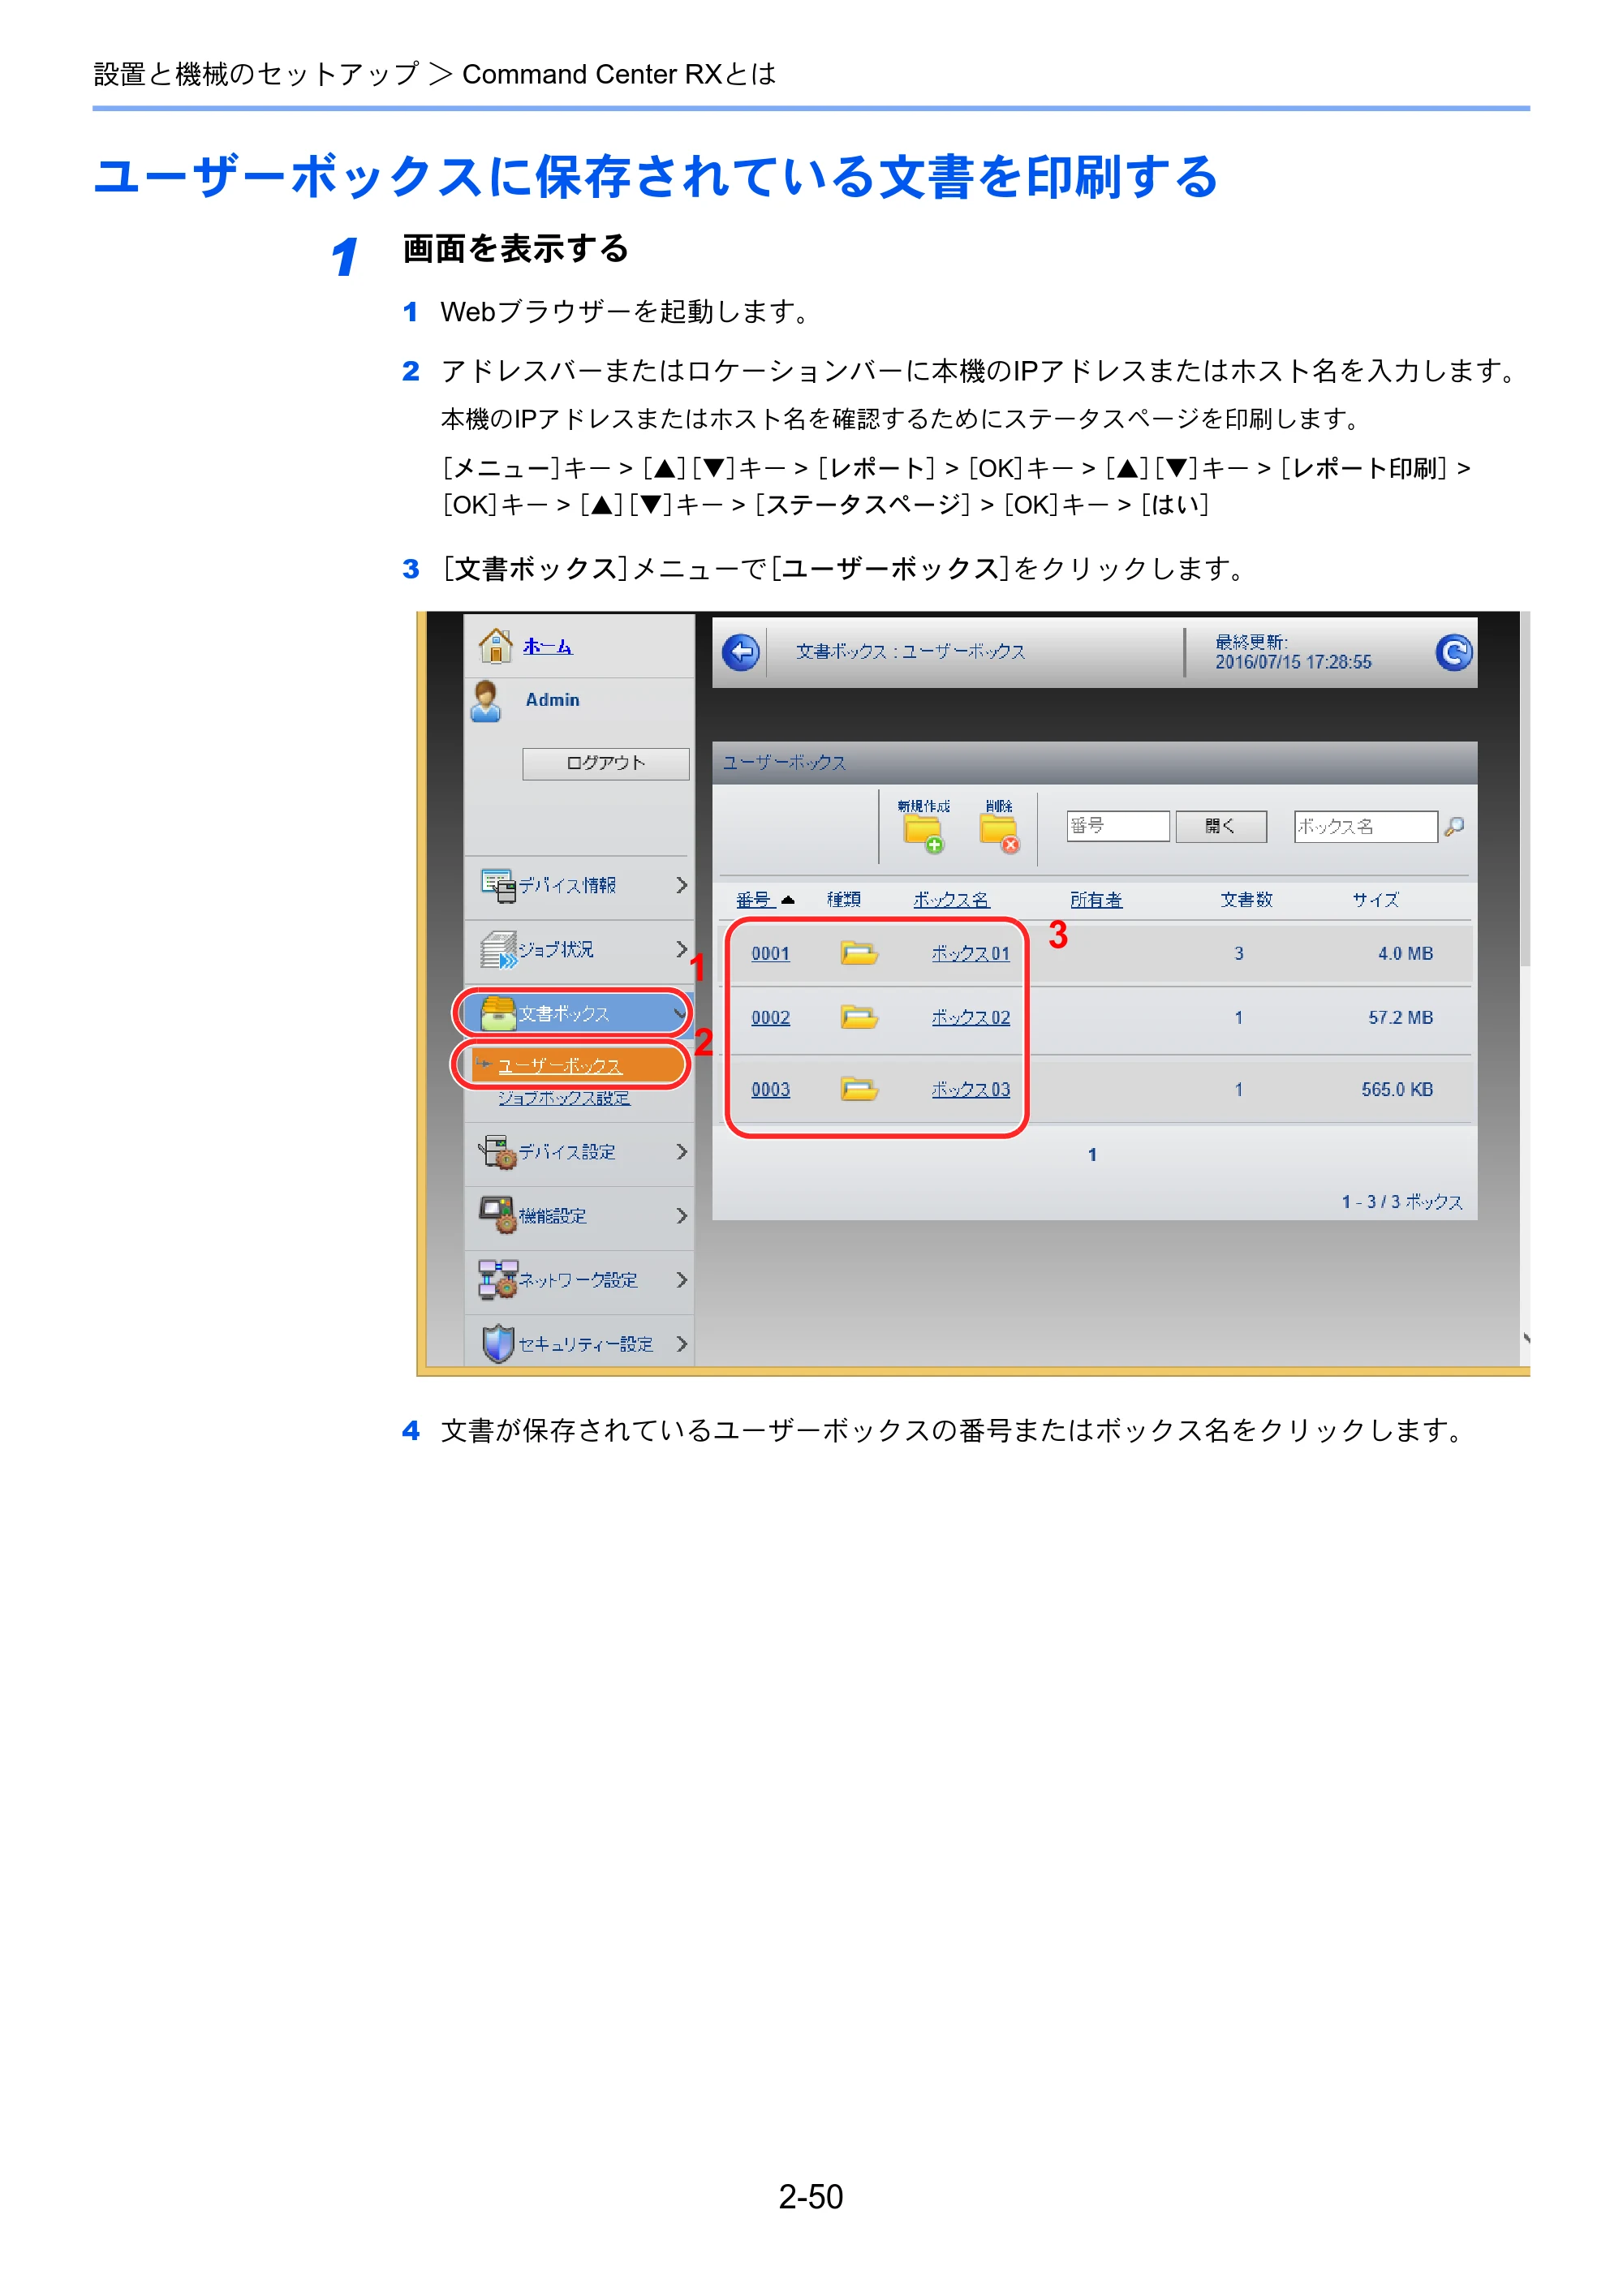The height and width of the screenshot is (2296, 1623).
Task: Expand the セキュリティー設定 chevron
Action: click(x=681, y=1344)
